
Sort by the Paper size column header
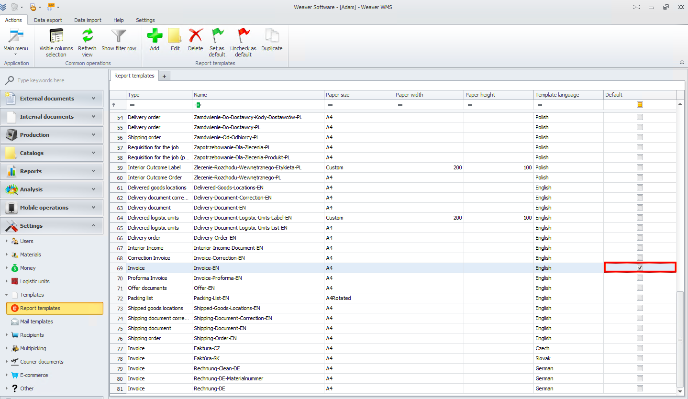tap(359, 95)
